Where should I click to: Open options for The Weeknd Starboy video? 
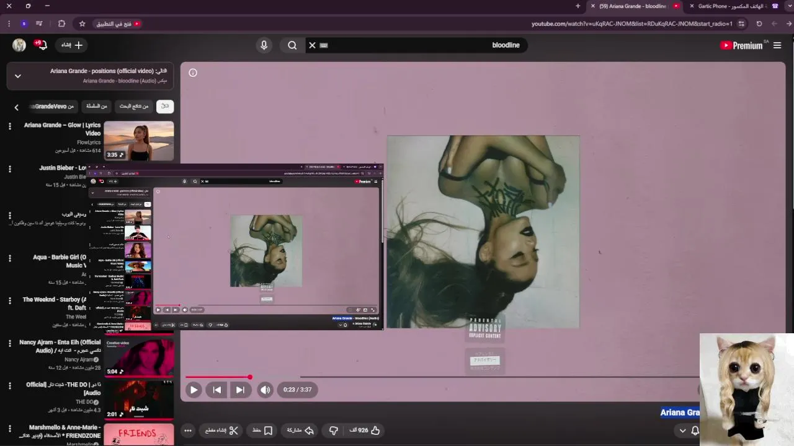(x=9, y=301)
